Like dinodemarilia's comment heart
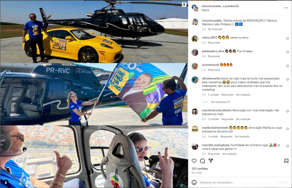Screen dimensions: 292x188 (287, 80)
